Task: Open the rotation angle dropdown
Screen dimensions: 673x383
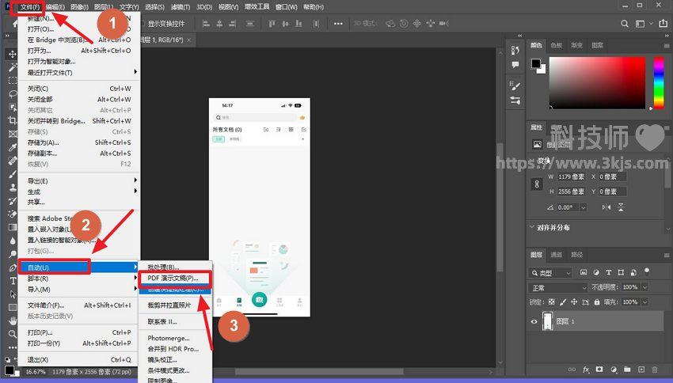Action: point(584,207)
